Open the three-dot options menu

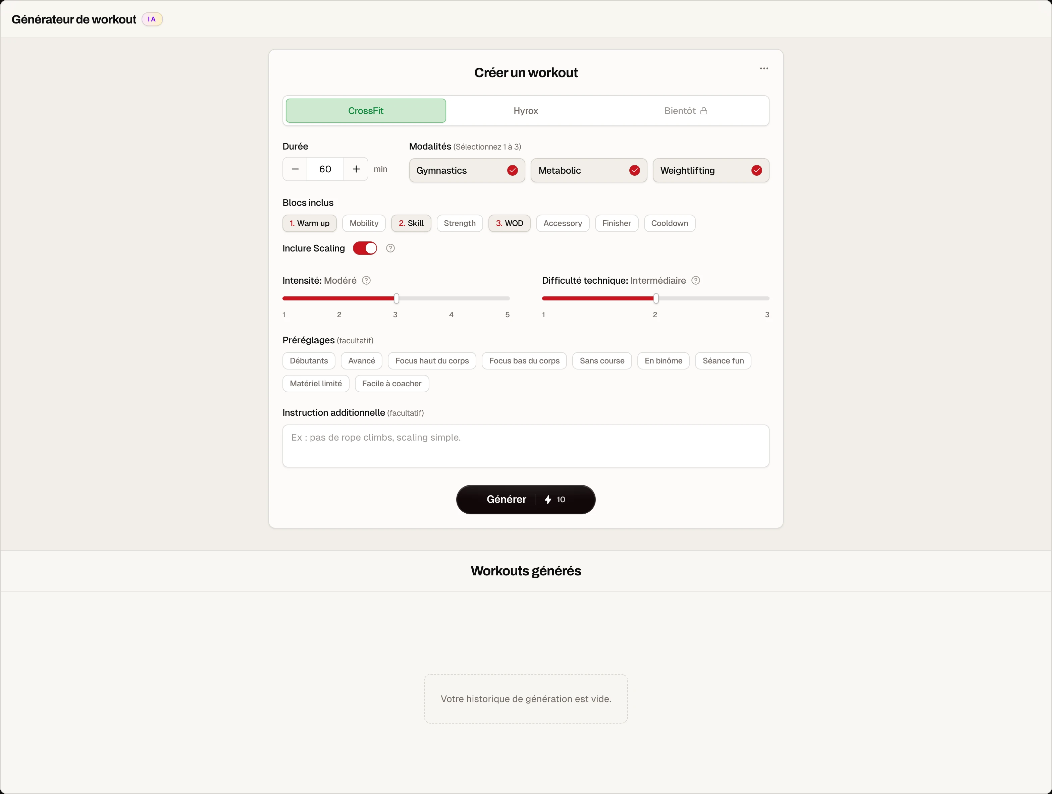coord(764,68)
